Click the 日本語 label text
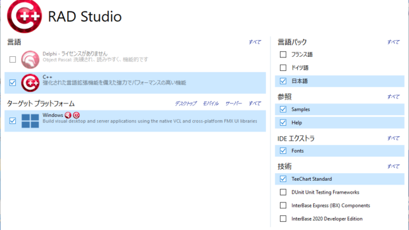Image resolution: width=409 pixels, height=230 pixels. coord(300,81)
